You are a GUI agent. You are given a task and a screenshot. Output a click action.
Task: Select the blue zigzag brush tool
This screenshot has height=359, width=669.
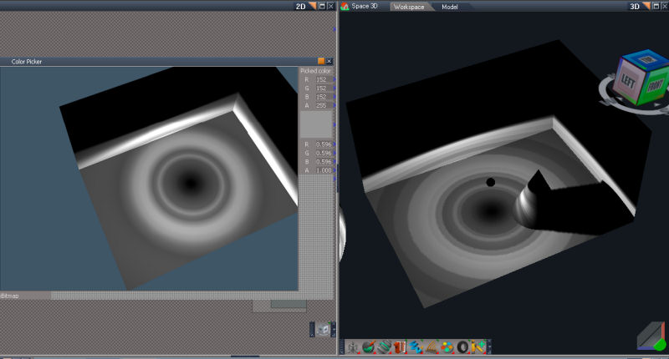pos(415,347)
